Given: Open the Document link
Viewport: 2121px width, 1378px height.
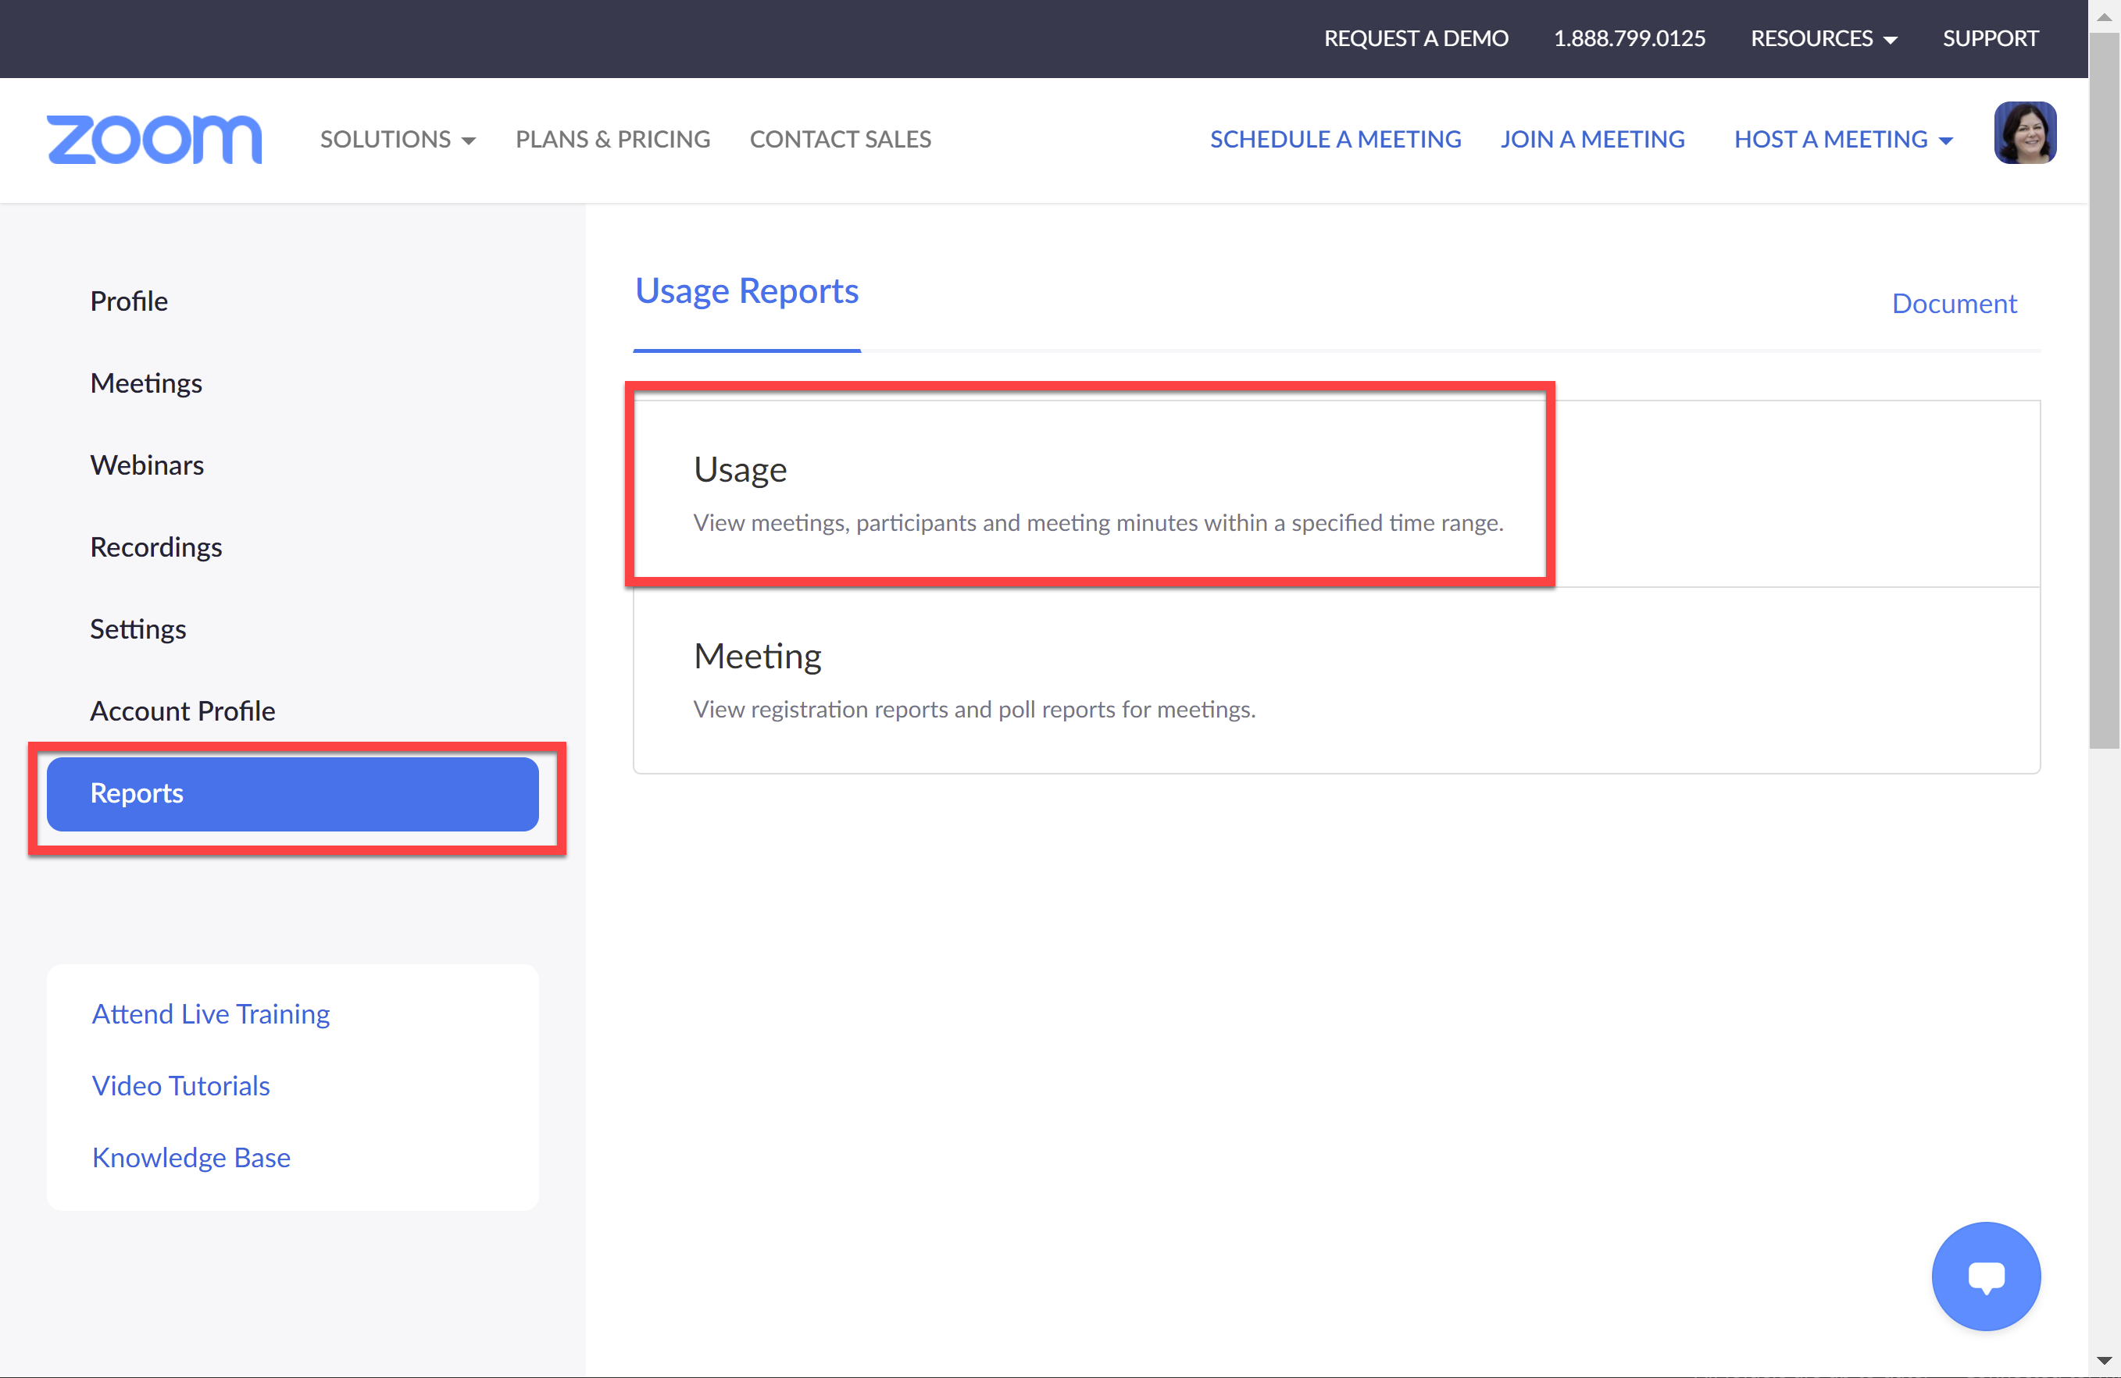Looking at the screenshot, I should tap(1955, 303).
